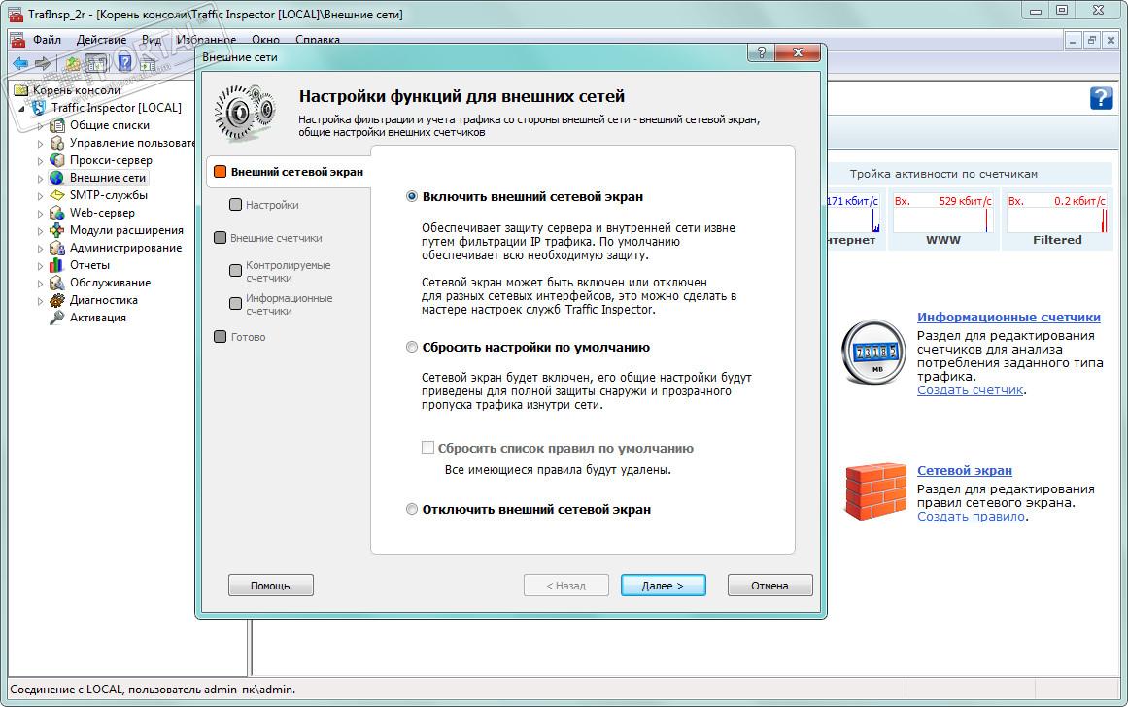Open the Действие menu
The image size is (1128, 707).
coord(101,40)
